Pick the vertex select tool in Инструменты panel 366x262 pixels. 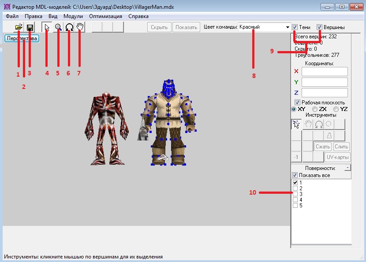click(x=296, y=124)
